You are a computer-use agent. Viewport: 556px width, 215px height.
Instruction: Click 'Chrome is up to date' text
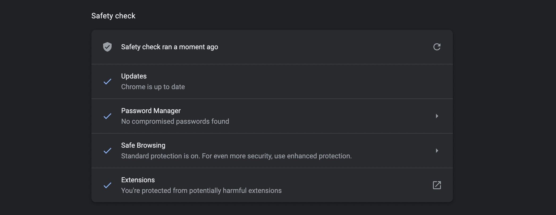pos(153,86)
